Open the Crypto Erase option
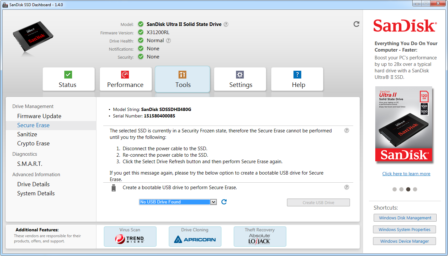The image size is (448, 256). pos(33,143)
